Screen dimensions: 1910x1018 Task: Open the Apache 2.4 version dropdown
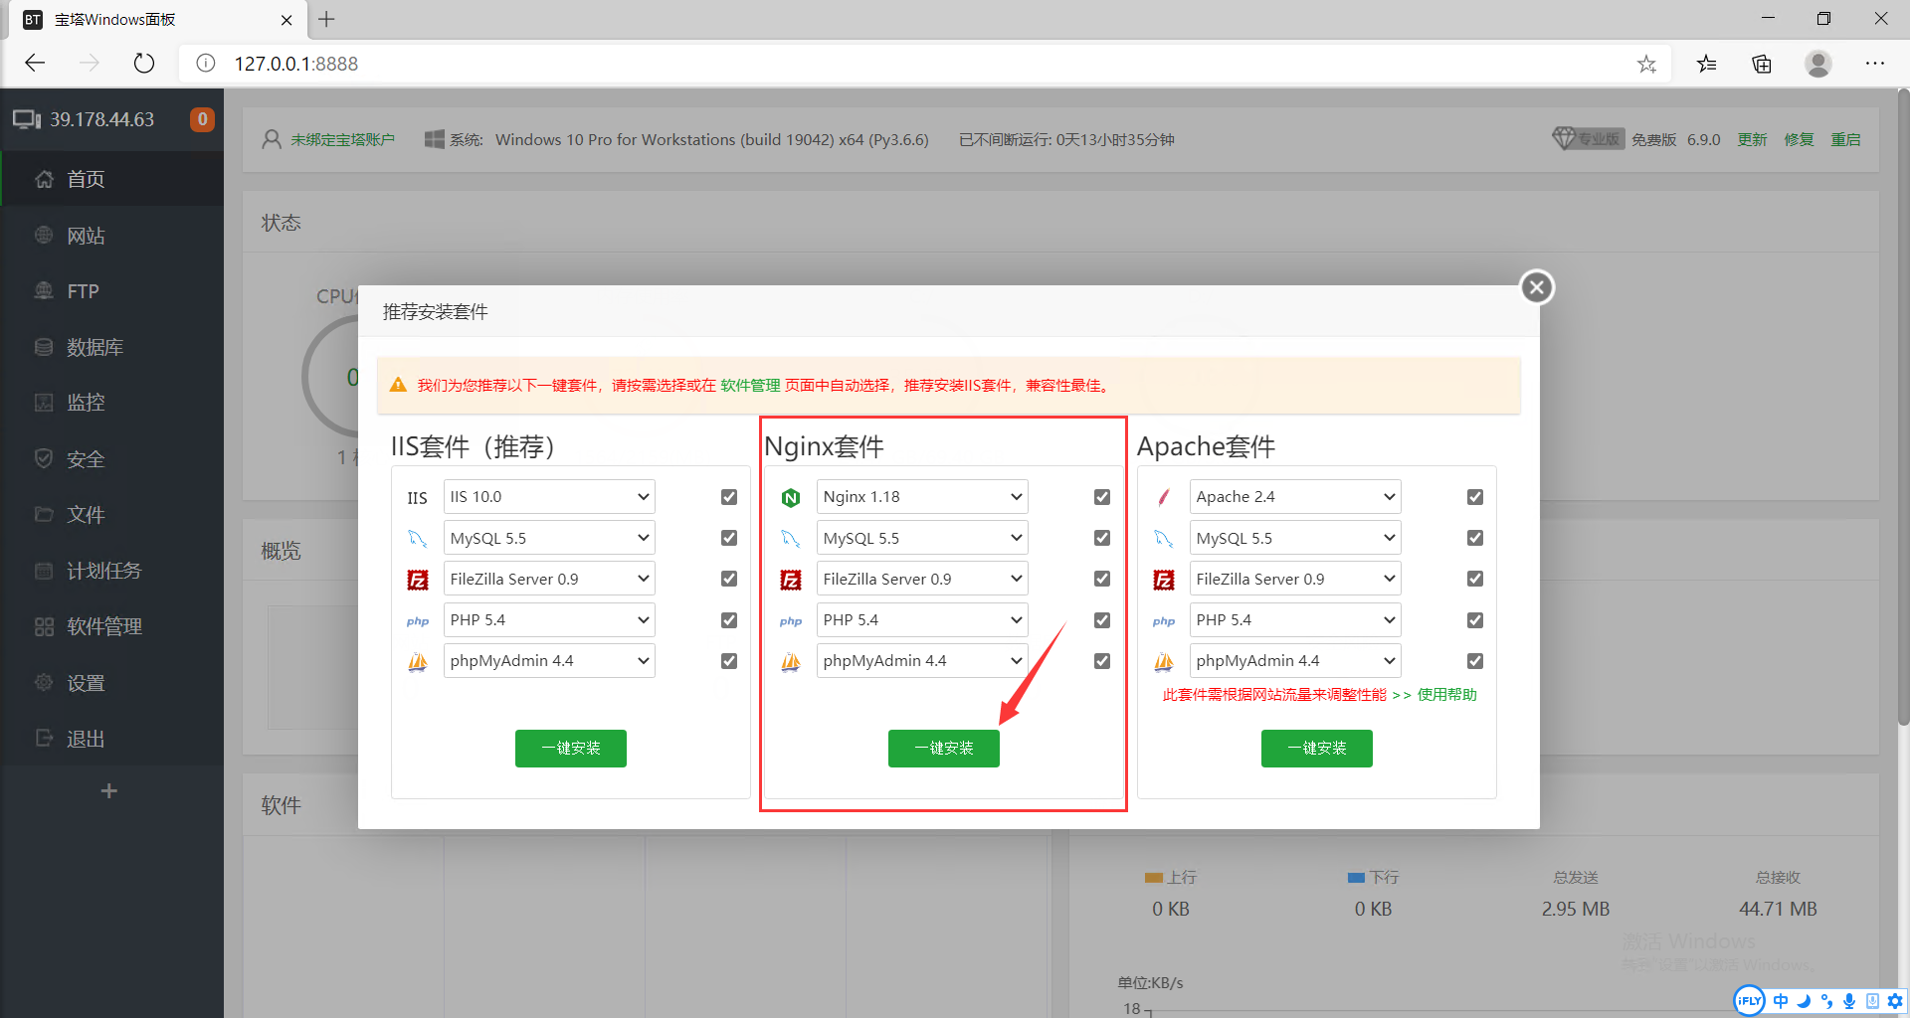point(1295,497)
